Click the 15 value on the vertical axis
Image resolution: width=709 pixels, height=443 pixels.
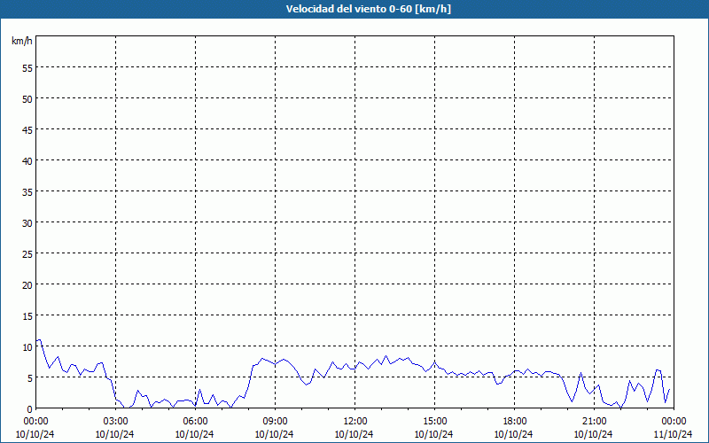27,316
